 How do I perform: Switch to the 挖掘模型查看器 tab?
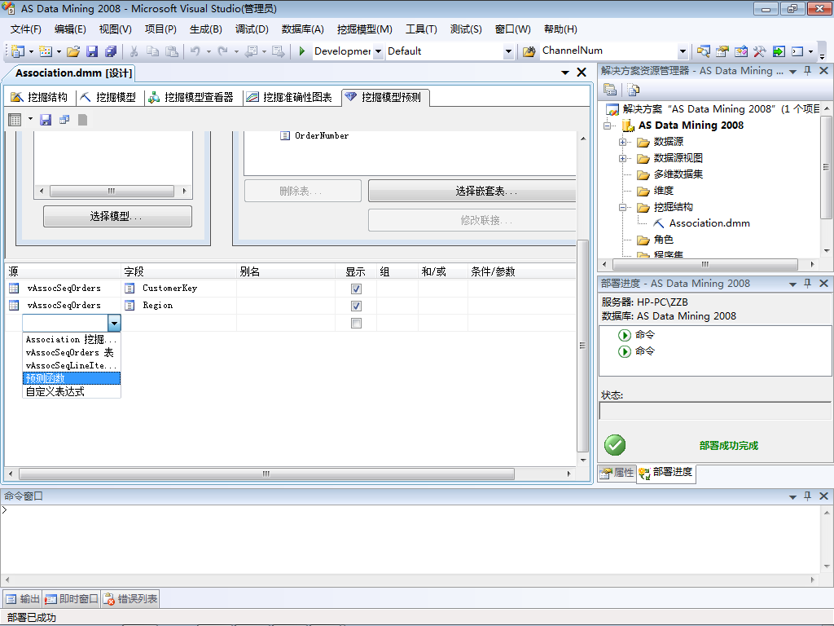pos(191,97)
